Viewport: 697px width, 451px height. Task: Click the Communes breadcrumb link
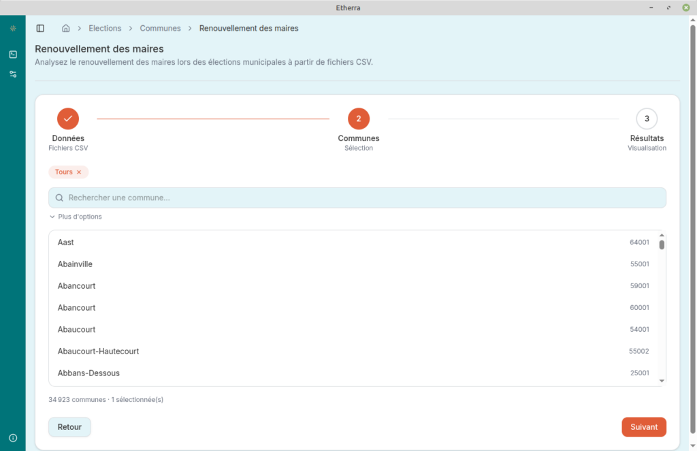160,29
